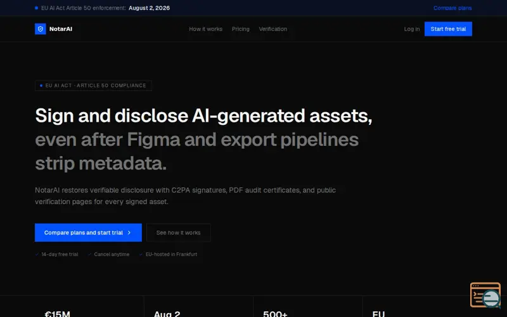The image size is (507, 317).
Task: Click the €15M statistic
Action: coord(57,314)
